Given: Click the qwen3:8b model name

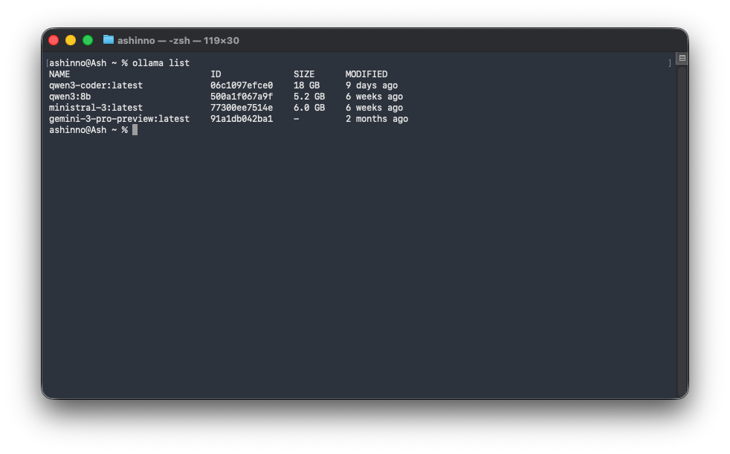Looking at the screenshot, I should click(x=70, y=97).
